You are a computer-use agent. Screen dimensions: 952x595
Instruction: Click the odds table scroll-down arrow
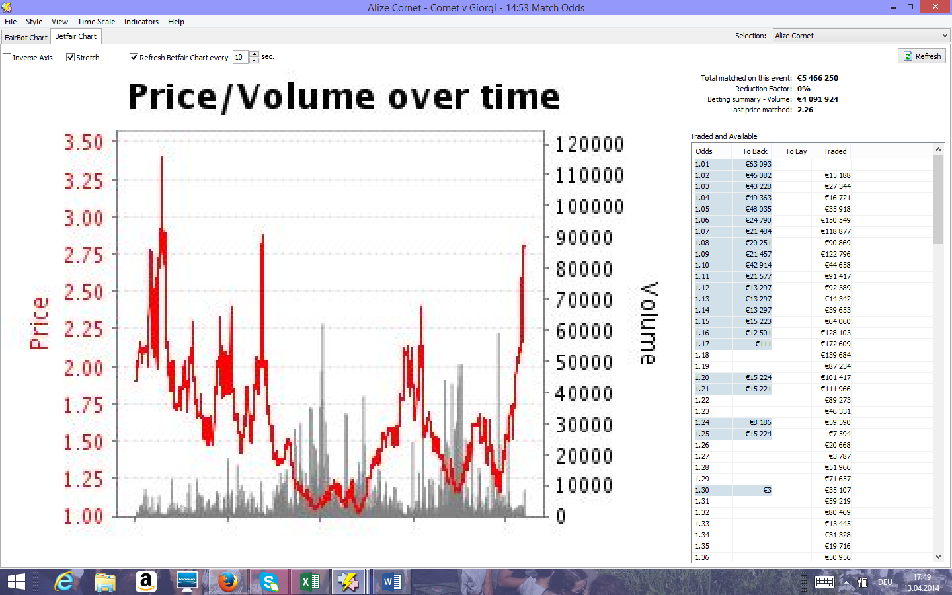coord(939,557)
